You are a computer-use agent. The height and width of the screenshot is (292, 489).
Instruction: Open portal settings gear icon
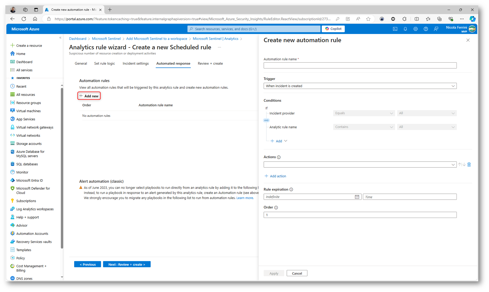(x=415, y=29)
